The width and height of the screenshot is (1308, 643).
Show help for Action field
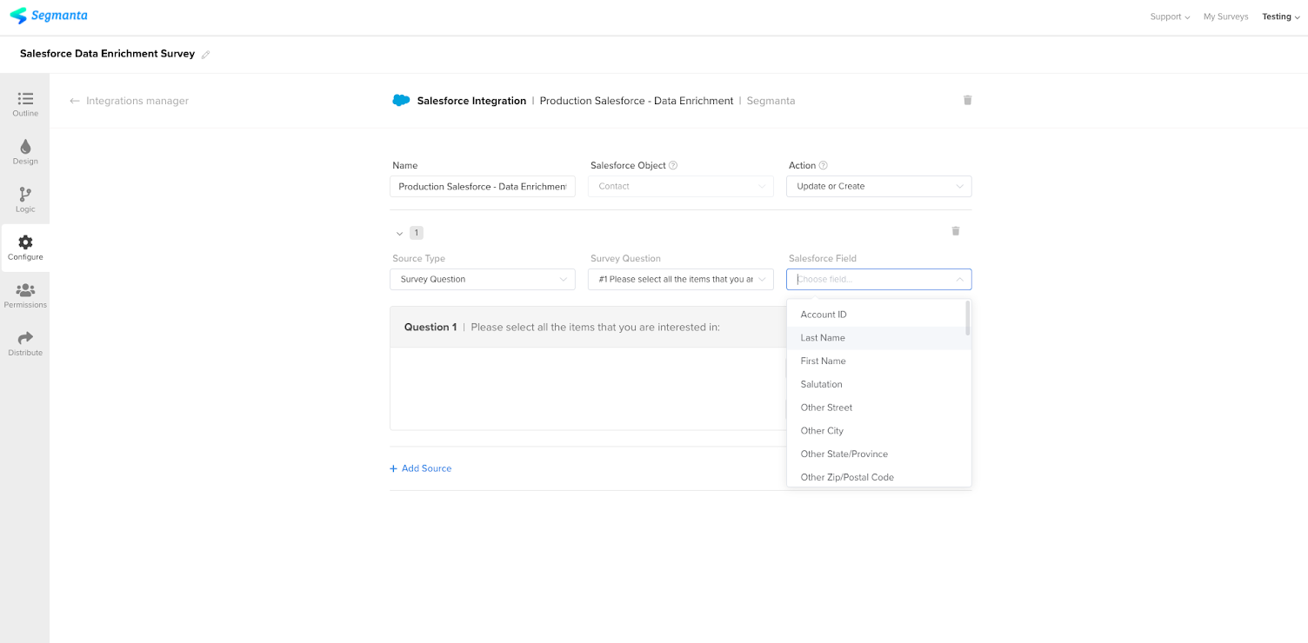pyautogui.click(x=823, y=165)
